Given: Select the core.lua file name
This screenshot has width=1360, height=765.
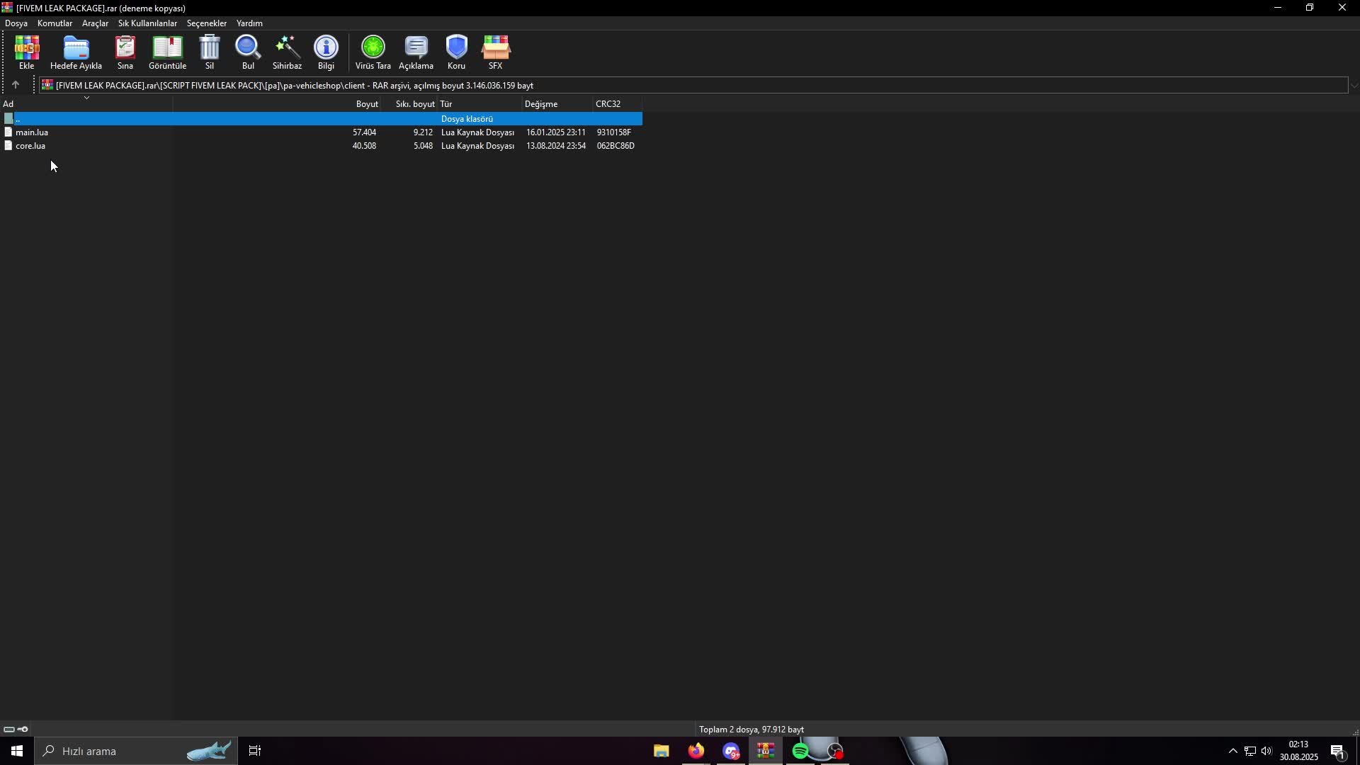Looking at the screenshot, I should point(30,146).
